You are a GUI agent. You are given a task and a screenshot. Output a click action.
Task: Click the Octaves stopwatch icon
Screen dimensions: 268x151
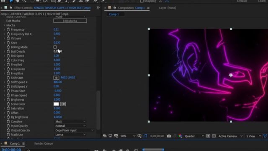(x=8, y=38)
